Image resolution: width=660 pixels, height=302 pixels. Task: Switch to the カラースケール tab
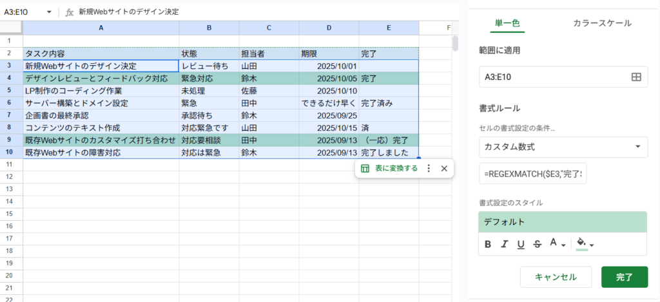[602, 23]
